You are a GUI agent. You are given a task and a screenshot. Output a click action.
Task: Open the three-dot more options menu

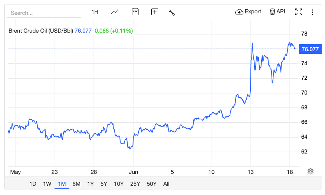(312, 12)
